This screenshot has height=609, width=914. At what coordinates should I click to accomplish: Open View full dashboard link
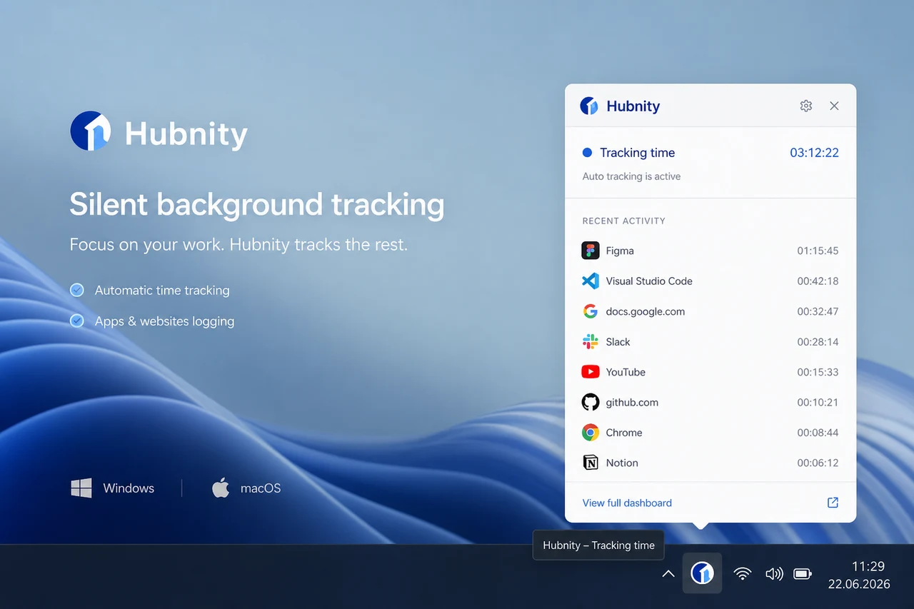[x=627, y=503]
